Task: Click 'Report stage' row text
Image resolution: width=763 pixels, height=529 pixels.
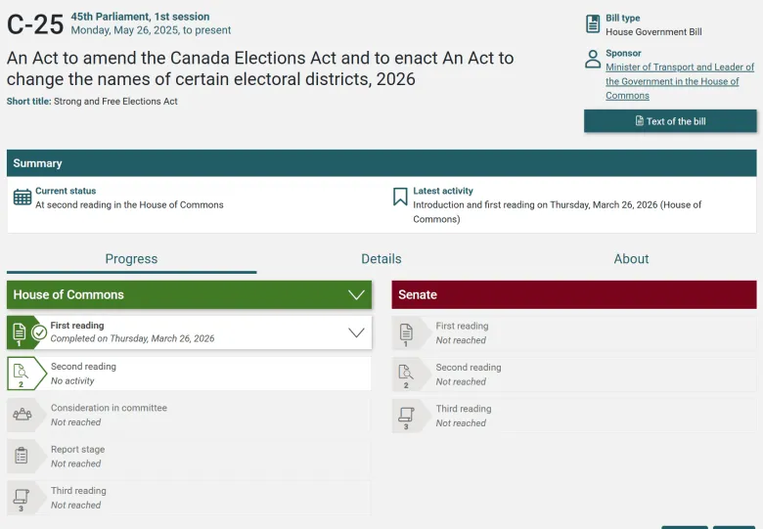Action: [x=78, y=449]
